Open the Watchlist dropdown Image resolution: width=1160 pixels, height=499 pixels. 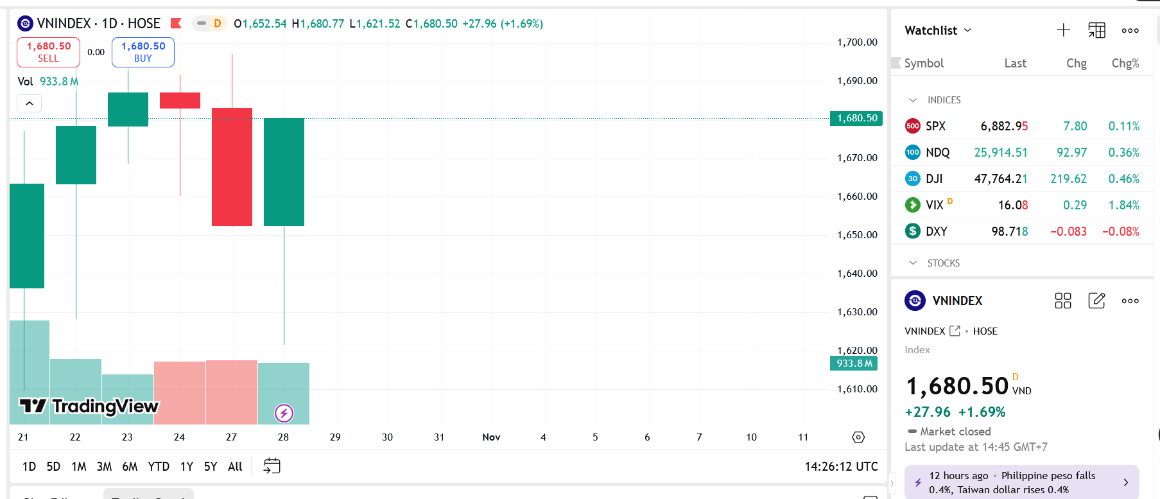coord(938,30)
